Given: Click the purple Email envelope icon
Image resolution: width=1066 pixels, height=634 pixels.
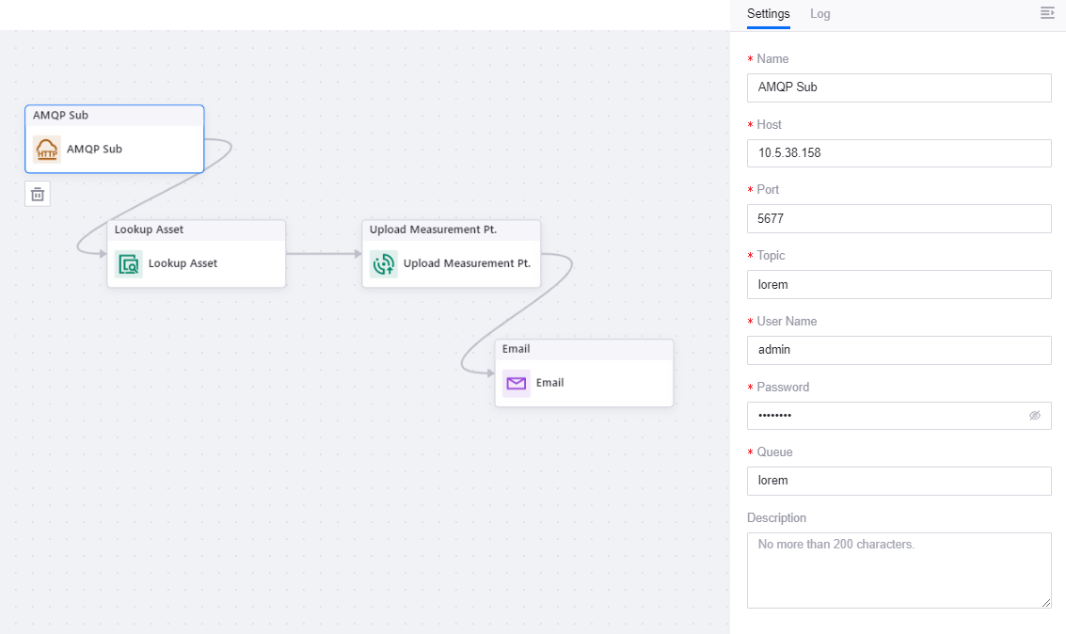Looking at the screenshot, I should click(516, 383).
